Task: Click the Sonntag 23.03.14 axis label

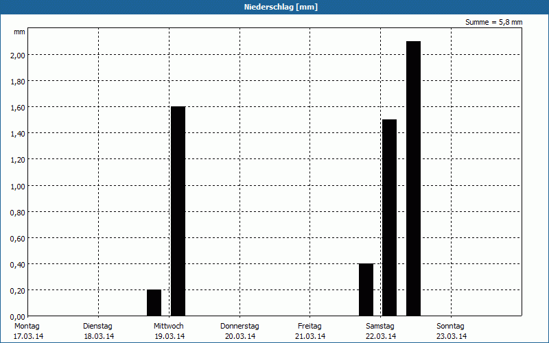Action: (x=451, y=331)
